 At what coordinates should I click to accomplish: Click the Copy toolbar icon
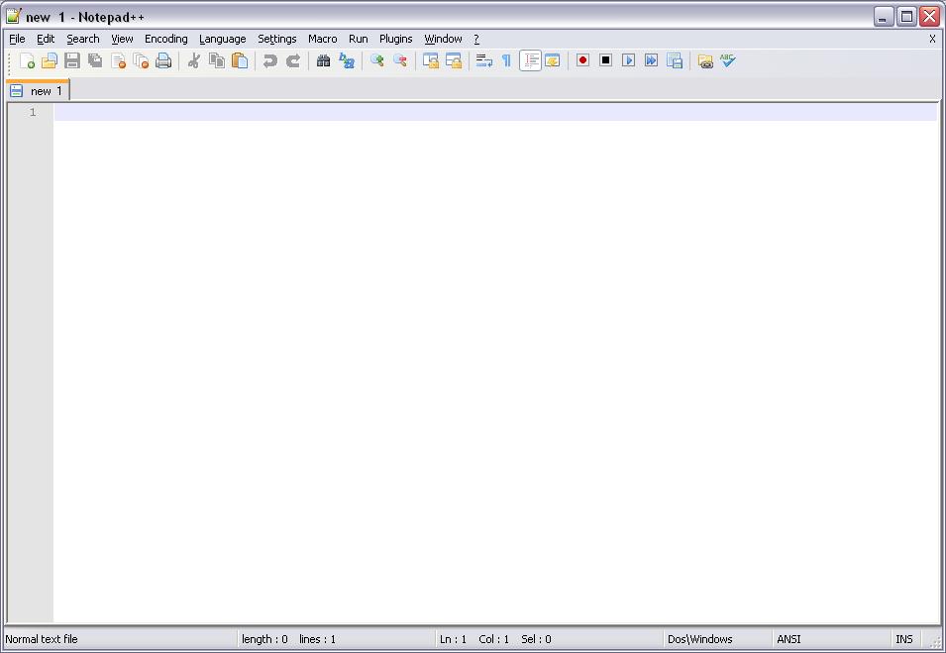(217, 60)
